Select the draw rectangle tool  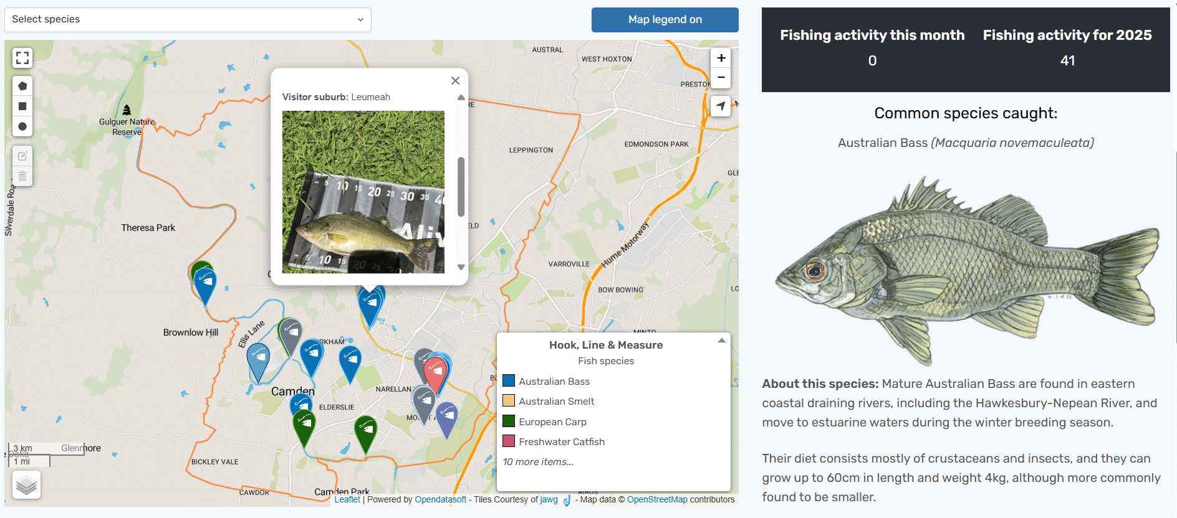[22, 106]
